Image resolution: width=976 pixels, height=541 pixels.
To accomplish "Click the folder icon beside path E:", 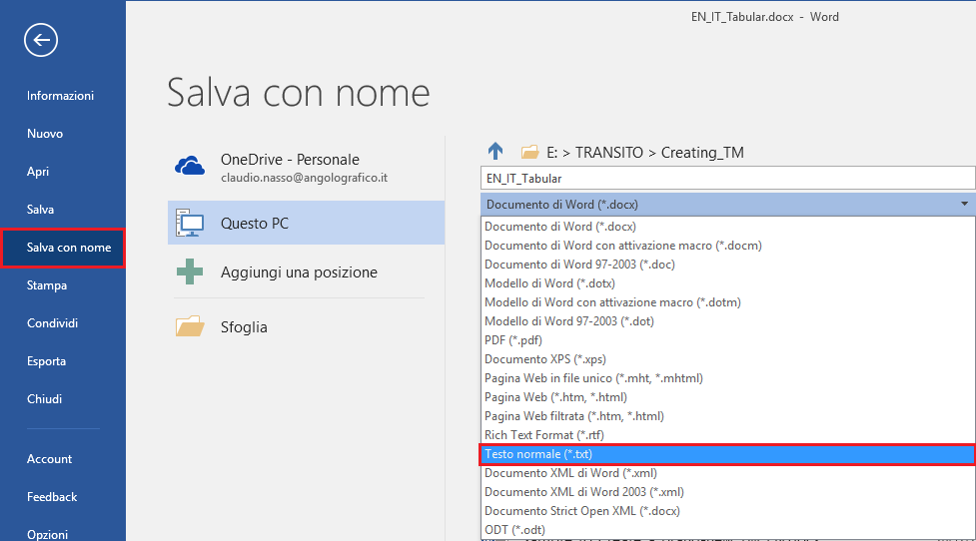I will point(529,152).
